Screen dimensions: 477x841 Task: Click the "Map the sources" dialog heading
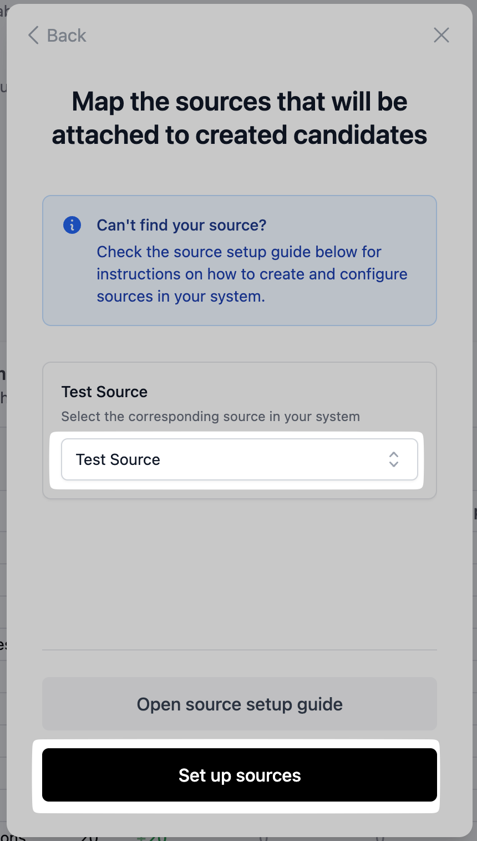coord(239,118)
